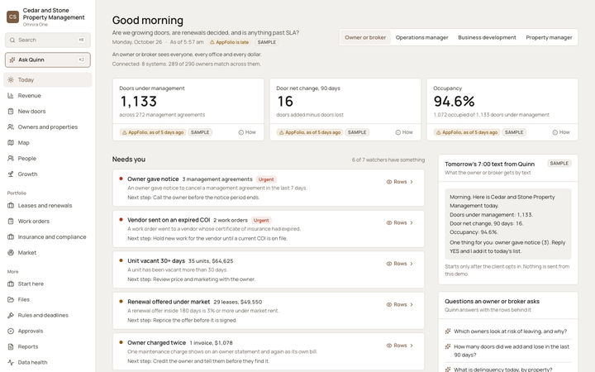Click the info icon beside How on Occupancy card
Image resolution: width=595 pixels, height=372 pixels.
tap(555, 132)
